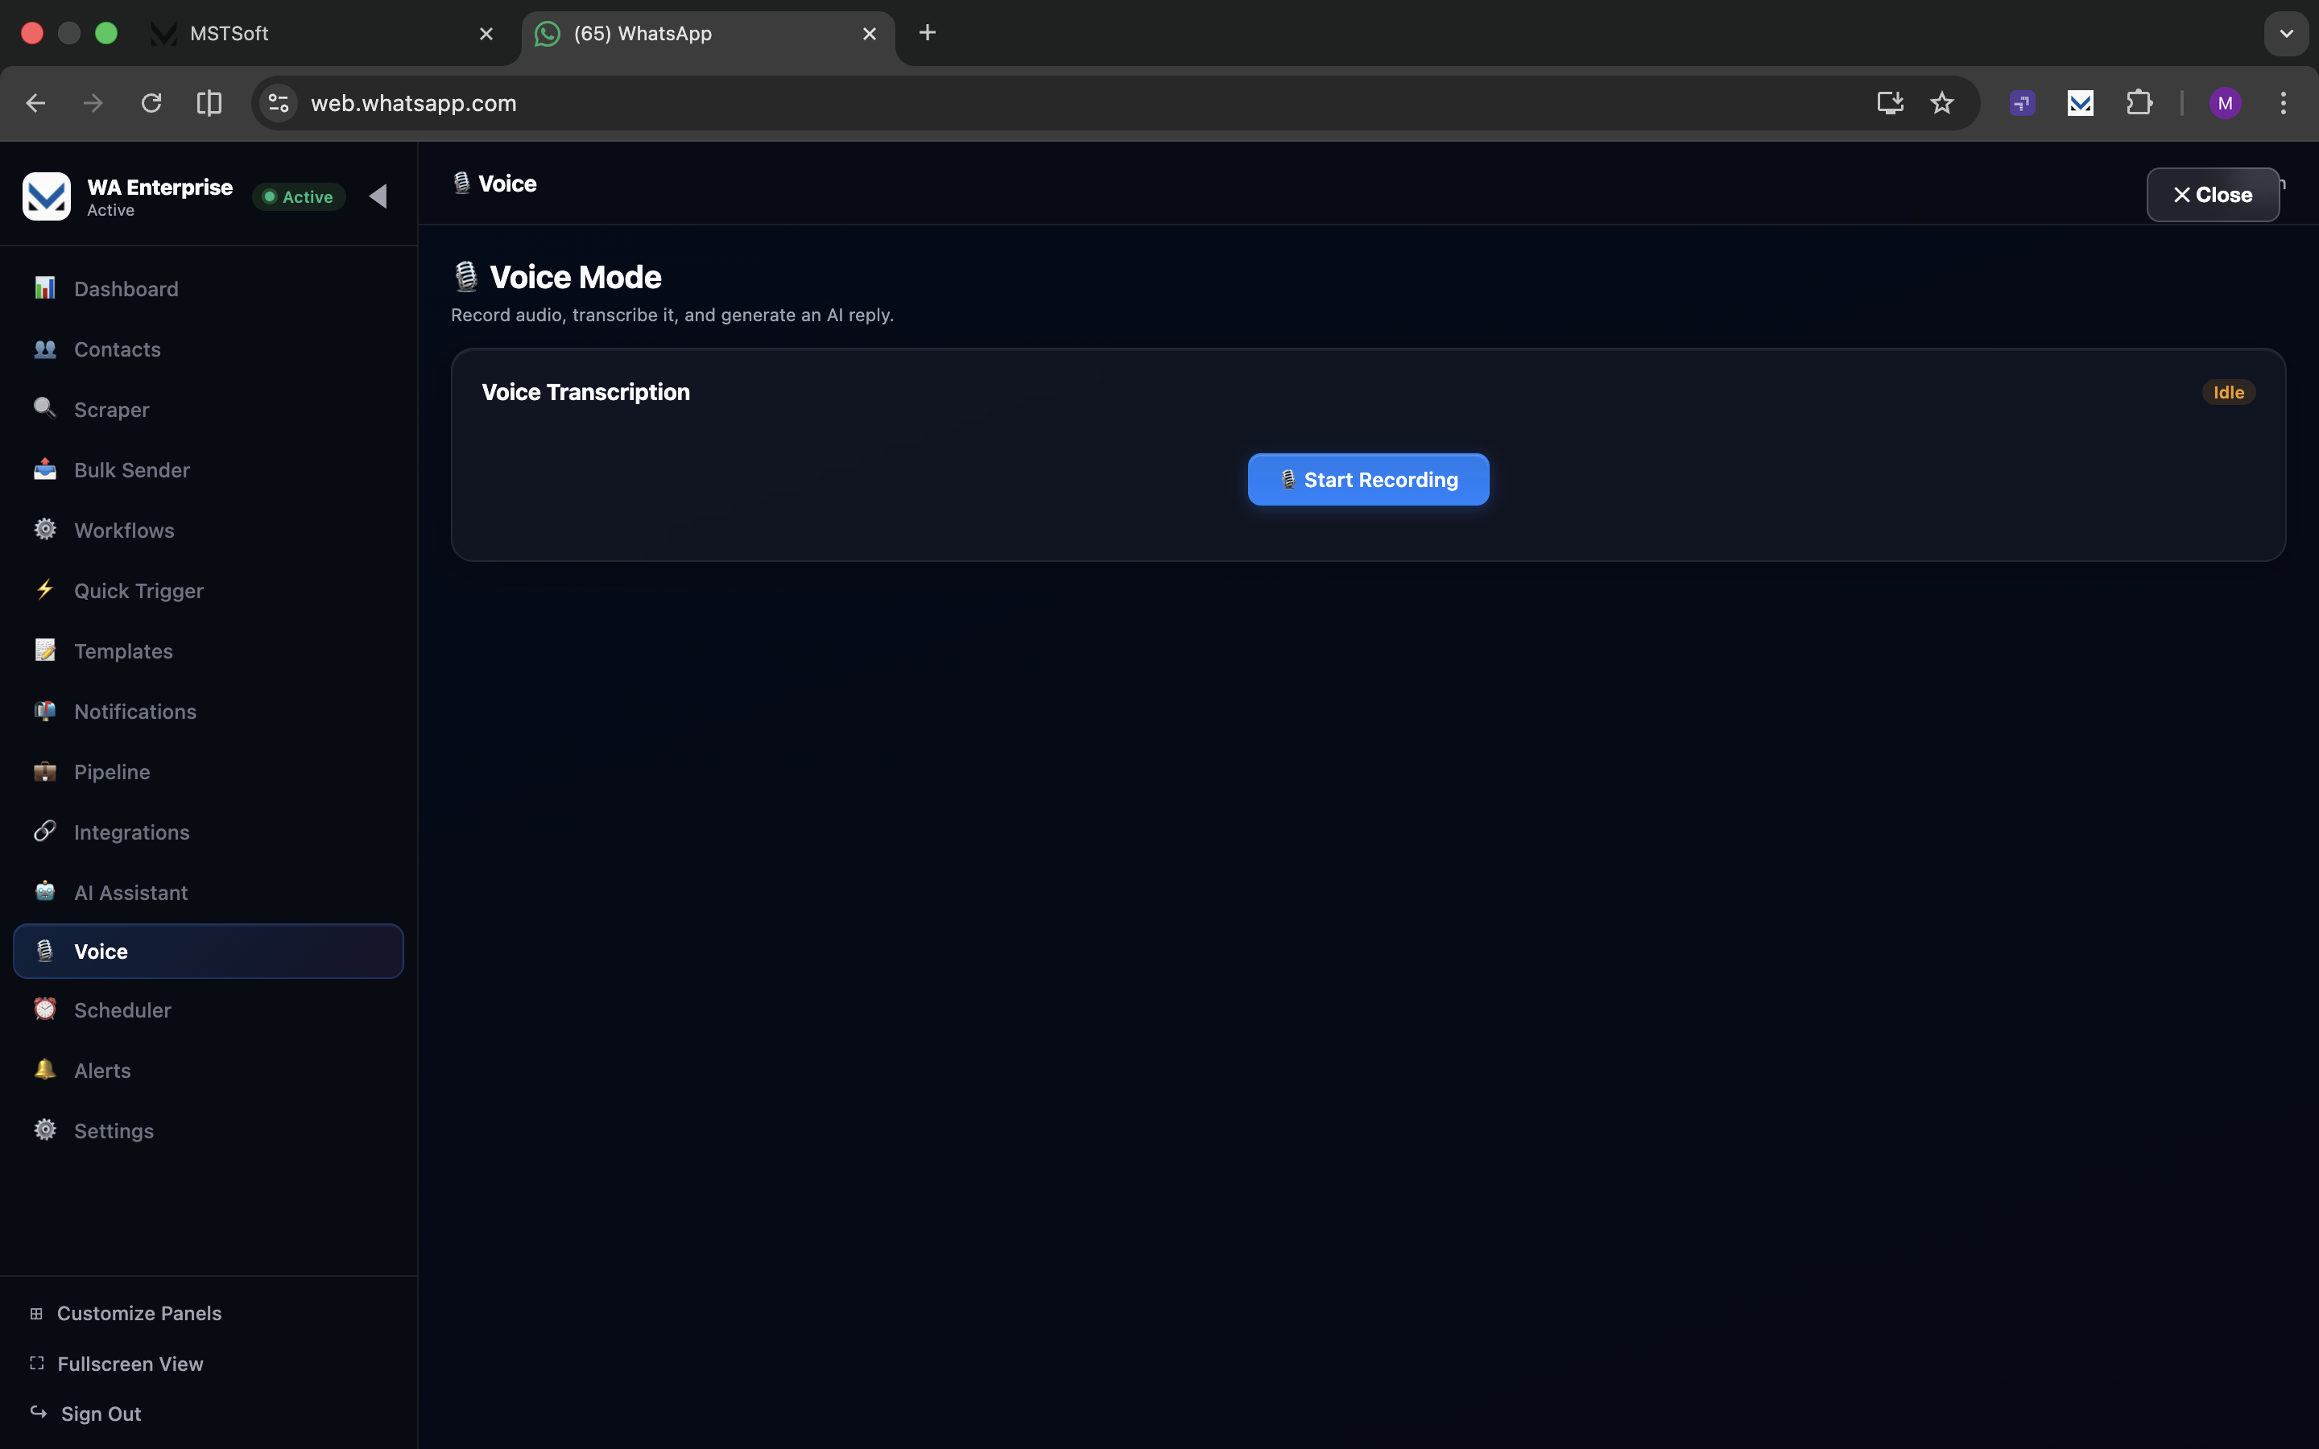Screen dimensions: 2319x1449
Task: Open Bulk Sender inbox icon
Action: pos(45,469)
